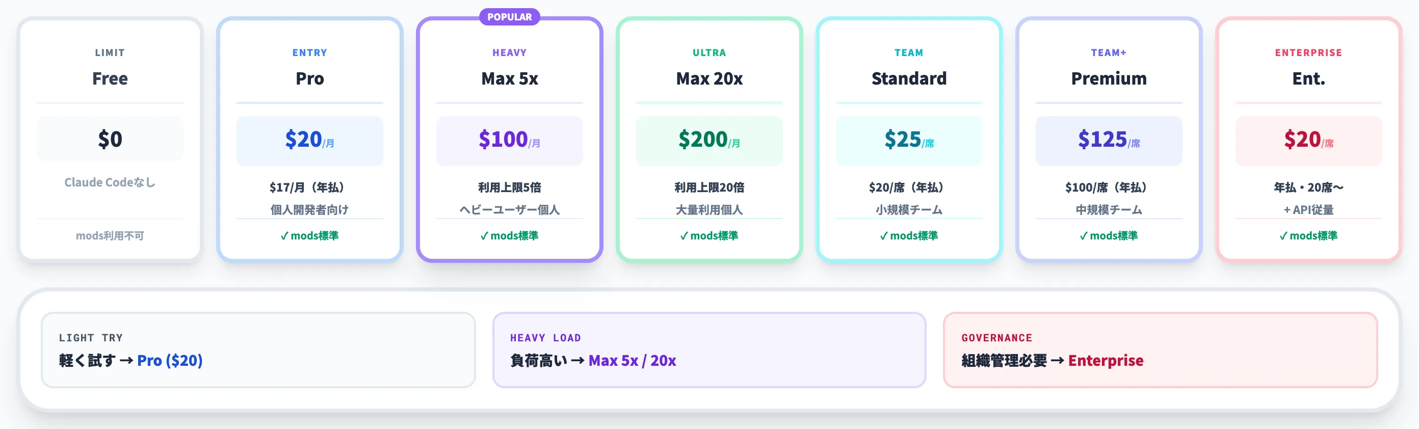Image resolution: width=1419 pixels, height=429 pixels.
Task: Select the Max 5x $100/月 price box
Action: [x=510, y=141]
